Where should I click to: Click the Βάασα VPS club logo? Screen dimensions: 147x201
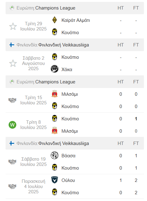click(54, 155)
